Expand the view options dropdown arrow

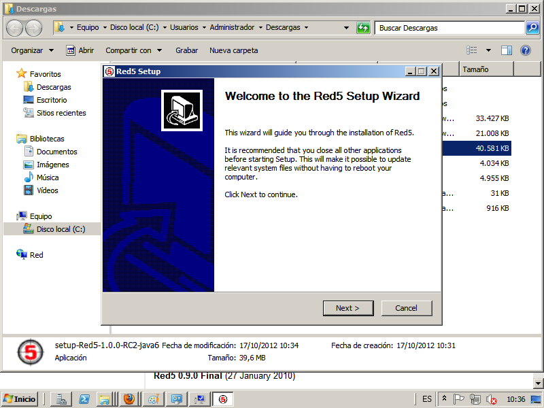(x=488, y=50)
